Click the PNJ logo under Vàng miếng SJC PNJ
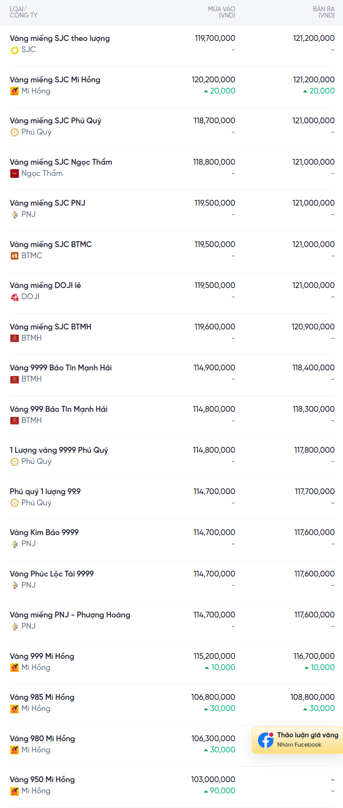The height and width of the screenshot is (808, 343). [15, 214]
